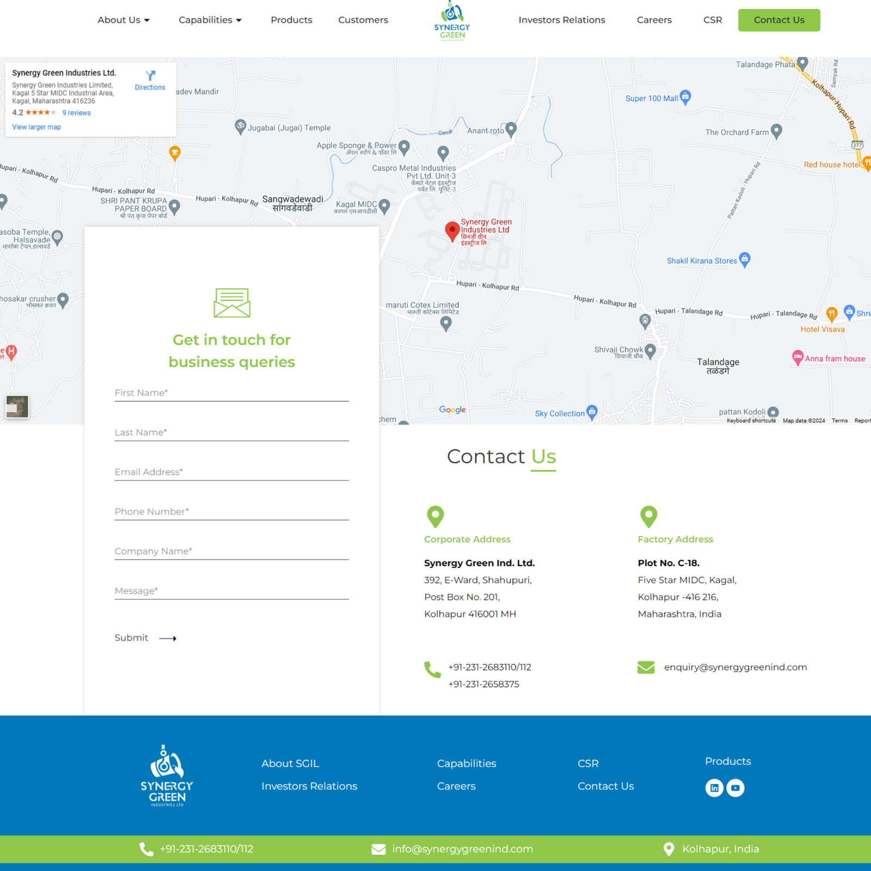Open About SGIL footer link

pyautogui.click(x=290, y=764)
